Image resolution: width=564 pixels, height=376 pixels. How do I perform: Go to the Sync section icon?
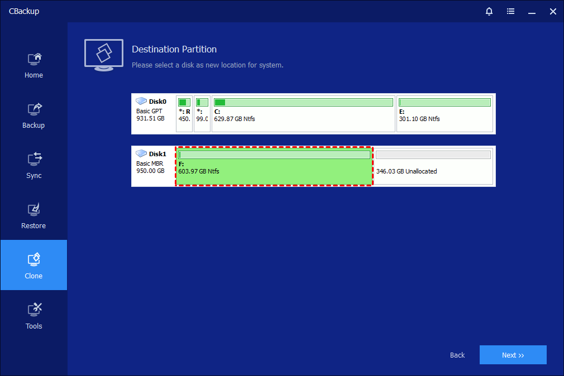[x=34, y=159]
